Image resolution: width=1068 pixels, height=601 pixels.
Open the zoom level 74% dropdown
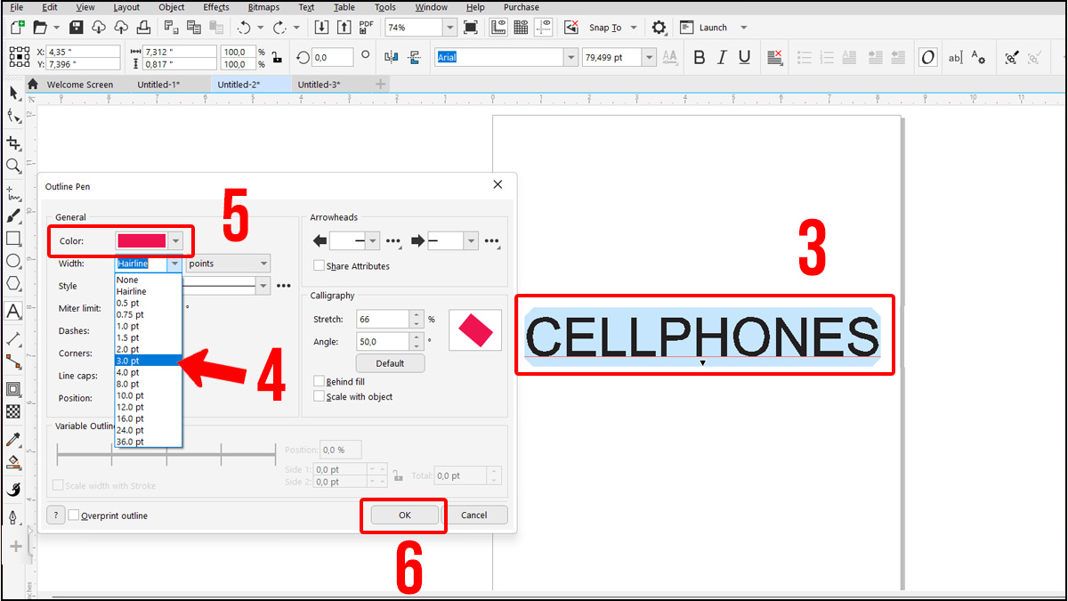point(449,28)
